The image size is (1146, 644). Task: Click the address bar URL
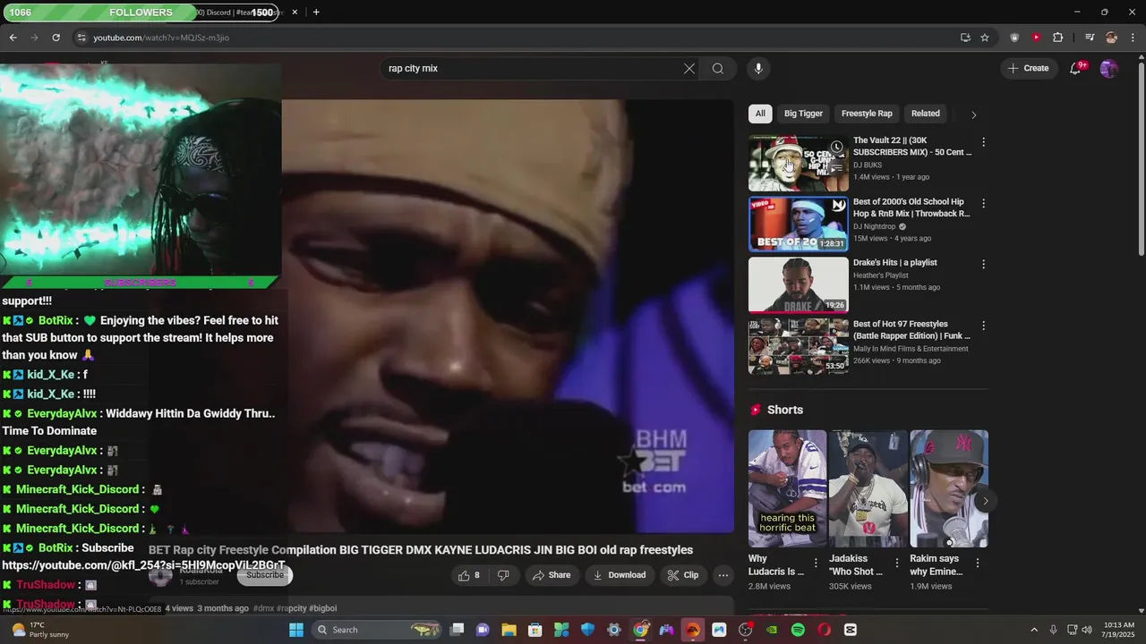[161, 38]
